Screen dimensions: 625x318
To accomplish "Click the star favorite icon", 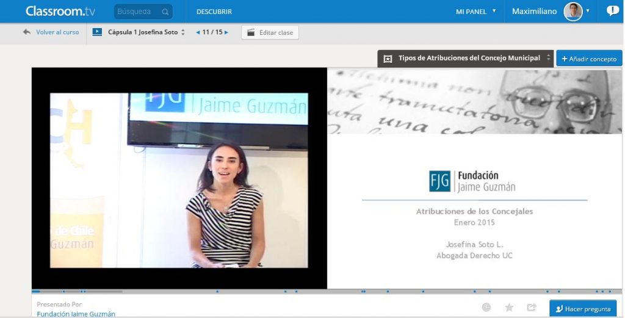I will [x=509, y=308].
